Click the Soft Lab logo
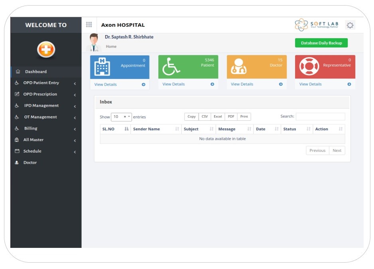374x269 pixels. (317, 25)
